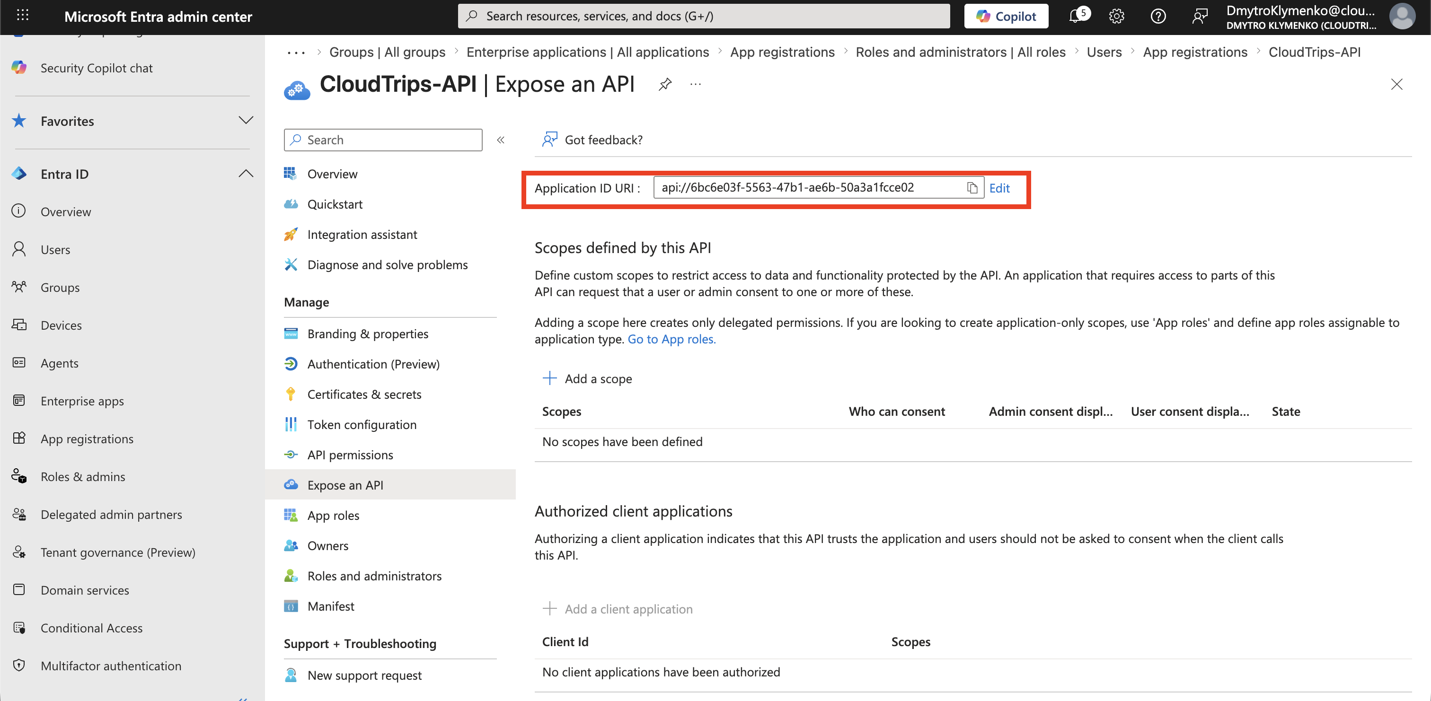
Task: Open Security Copilot chat
Action: [x=96, y=68]
